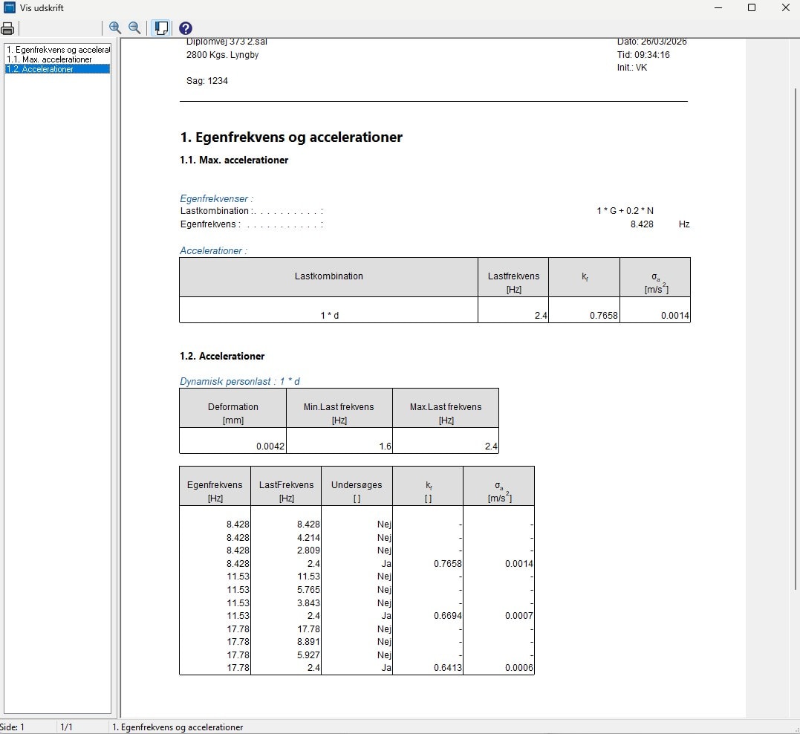Image resolution: width=800 pixels, height=734 pixels.
Task: Click the bold '1.2. Accelerationer' heading on page
Action: [x=222, y=357]
